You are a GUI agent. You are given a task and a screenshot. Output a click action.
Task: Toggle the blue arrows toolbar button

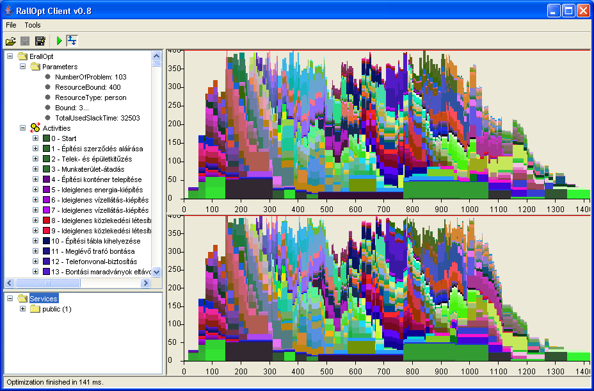[x=72, y=40]
